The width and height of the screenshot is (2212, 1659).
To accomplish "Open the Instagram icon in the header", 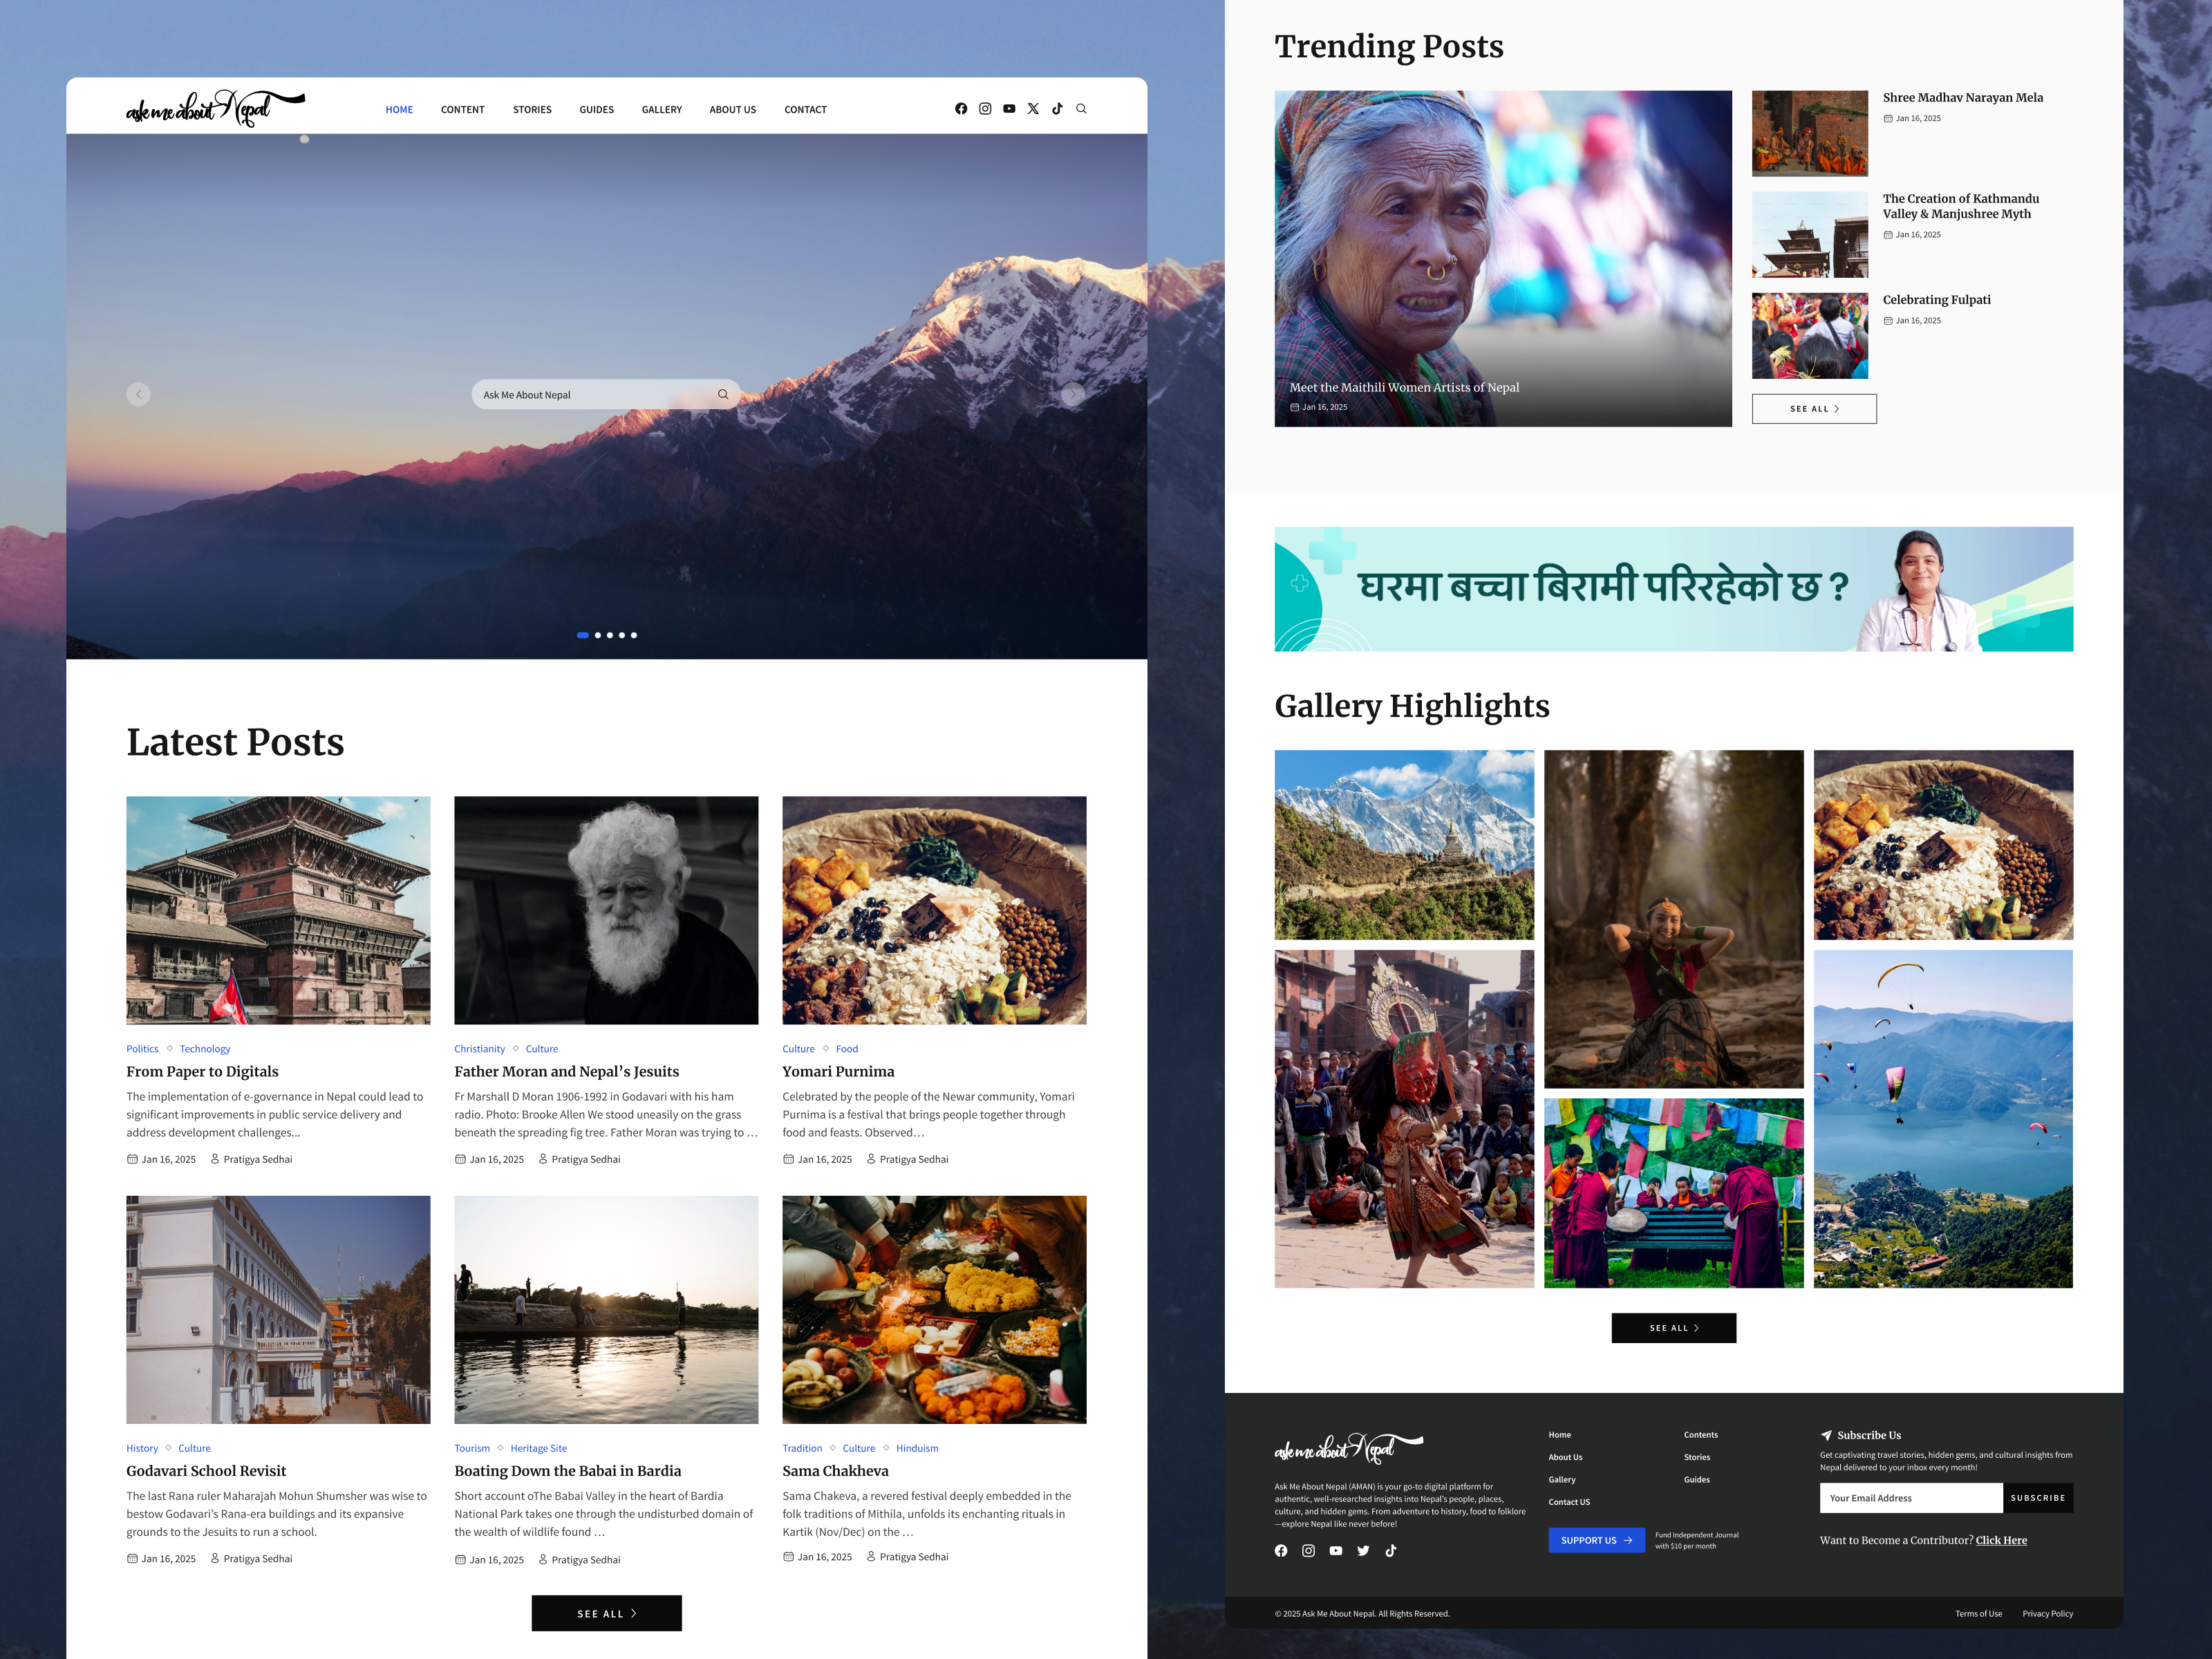I will 985,108.
